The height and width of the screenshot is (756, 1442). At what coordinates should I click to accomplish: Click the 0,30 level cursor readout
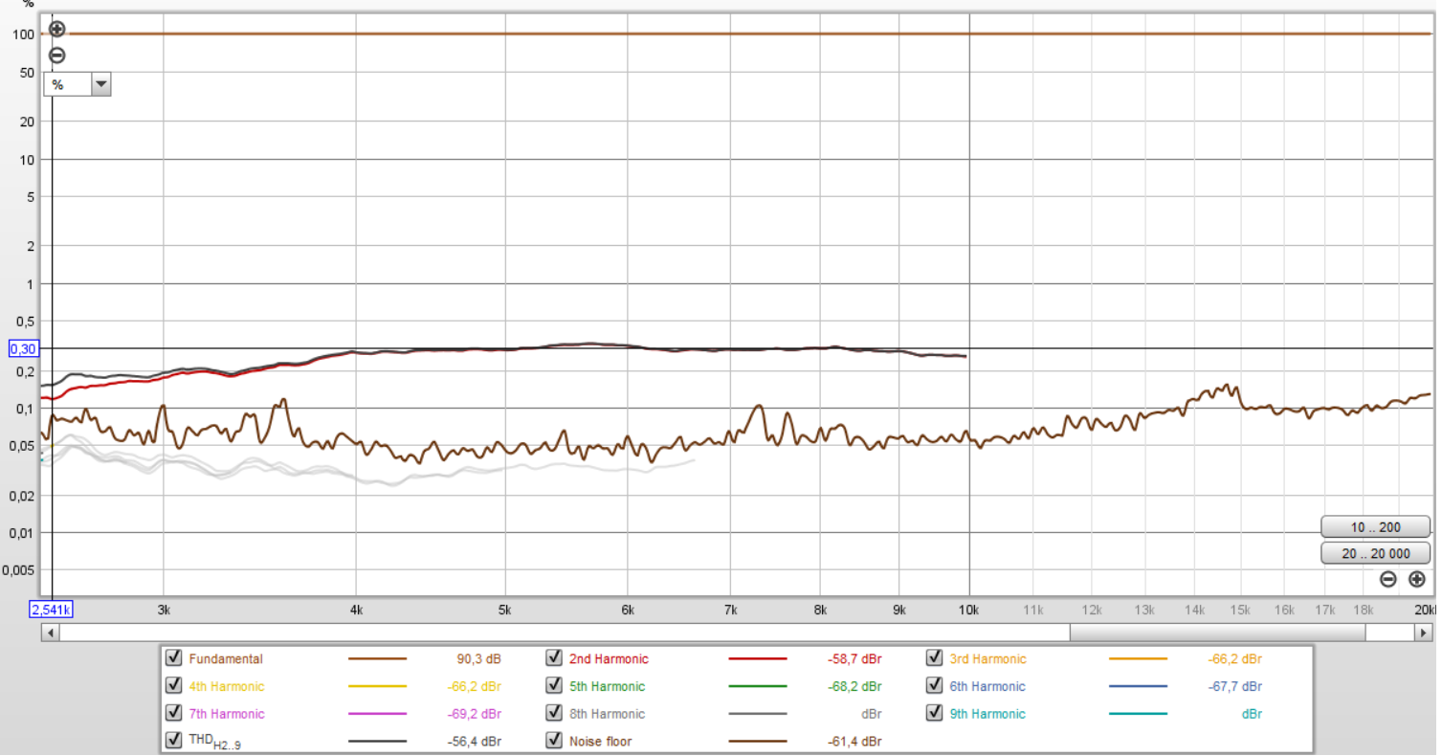point(23,349)
